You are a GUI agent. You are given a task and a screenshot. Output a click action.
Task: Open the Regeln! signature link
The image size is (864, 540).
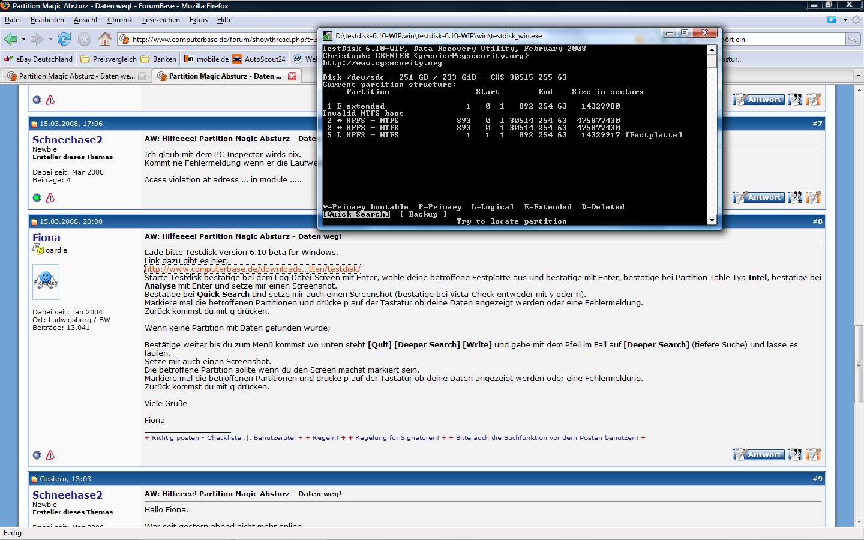point(325,438)
